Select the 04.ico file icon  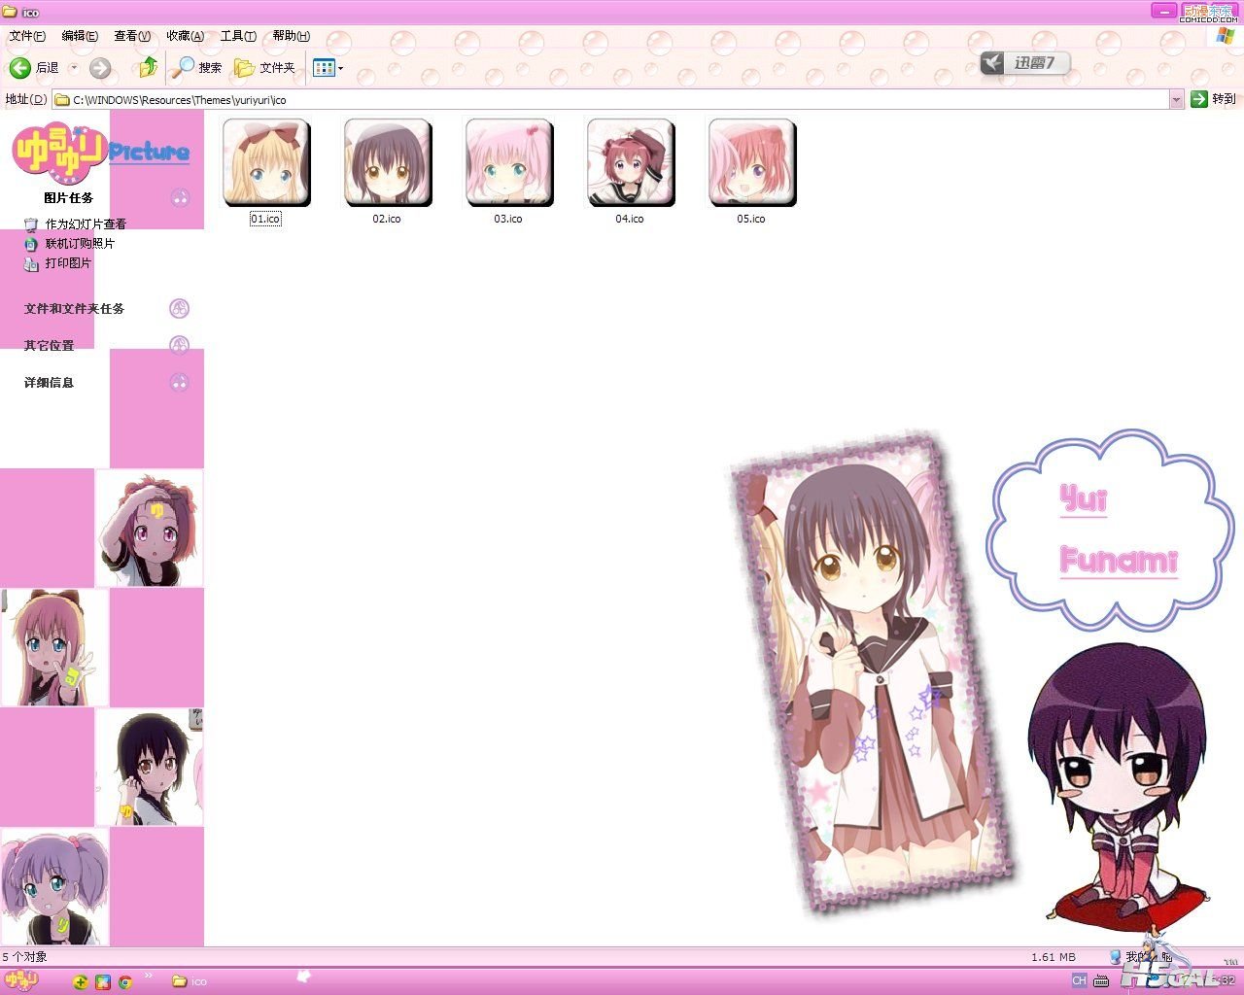click(x=630, y=163)
